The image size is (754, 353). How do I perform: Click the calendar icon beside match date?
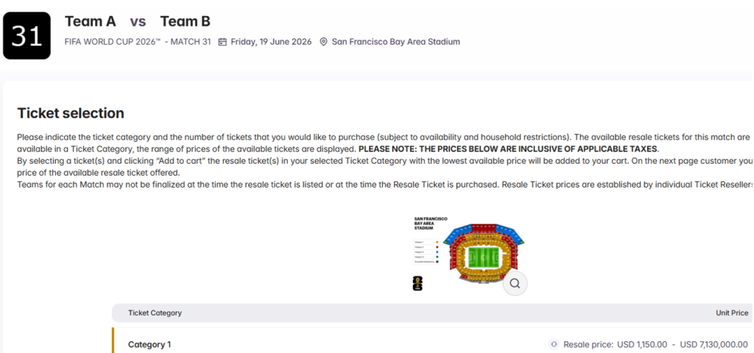(222, 42)
